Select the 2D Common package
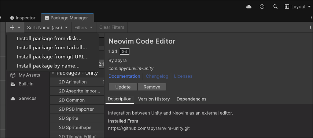 (x=77, y=100)
